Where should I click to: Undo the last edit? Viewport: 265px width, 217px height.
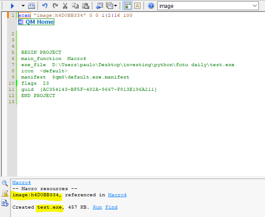(x=45, y=6)
